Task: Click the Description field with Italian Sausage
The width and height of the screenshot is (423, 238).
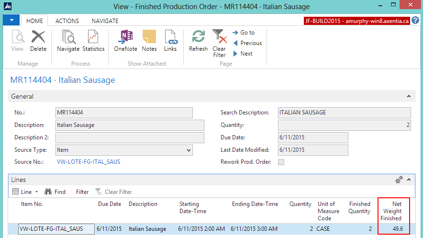Action: click(130, 125)
